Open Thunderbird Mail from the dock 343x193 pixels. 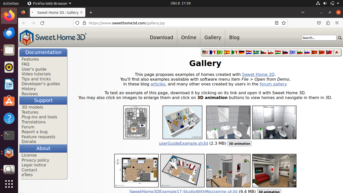tap(9, 33)
